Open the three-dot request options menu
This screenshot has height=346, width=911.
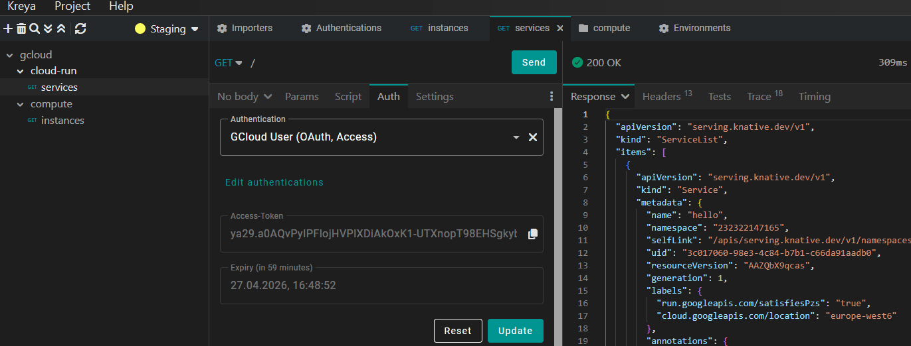pyautogui.click(x=551, y=97)
